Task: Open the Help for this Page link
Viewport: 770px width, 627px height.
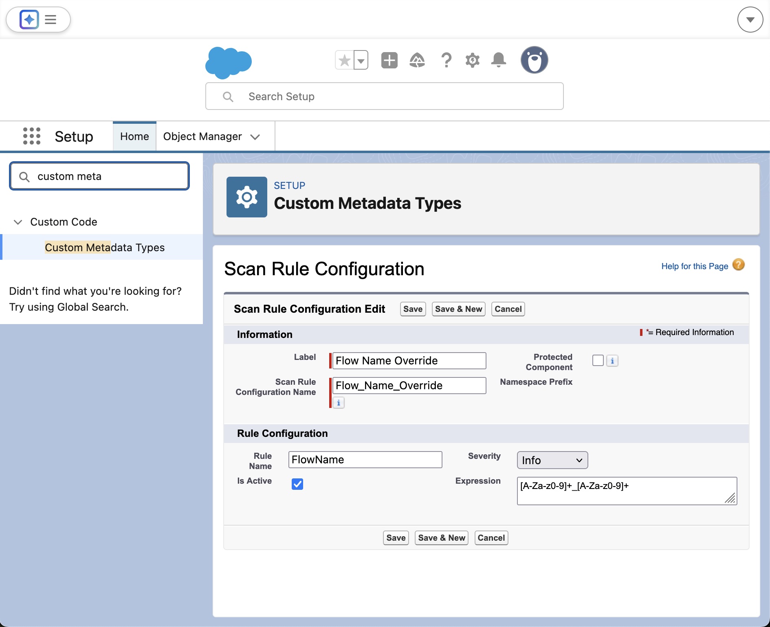Action: (695, 266)
